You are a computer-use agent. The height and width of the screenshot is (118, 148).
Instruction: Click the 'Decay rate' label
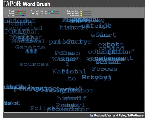tap(38, 14)
